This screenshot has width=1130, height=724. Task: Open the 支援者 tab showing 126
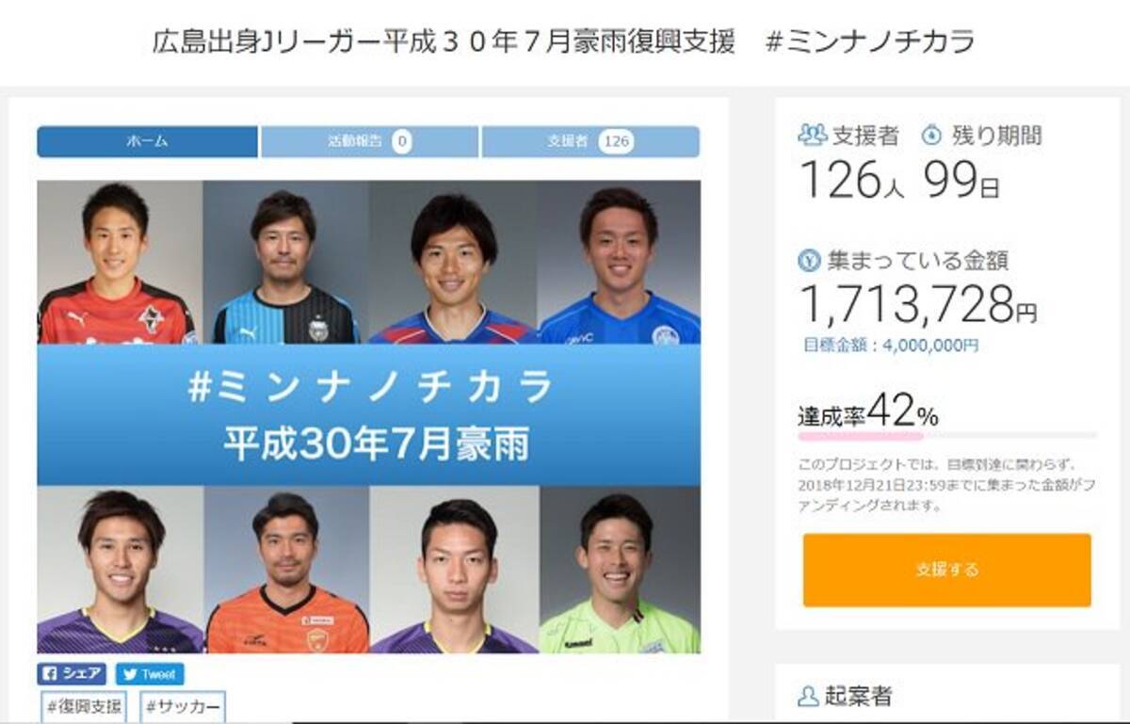point(590,142)
